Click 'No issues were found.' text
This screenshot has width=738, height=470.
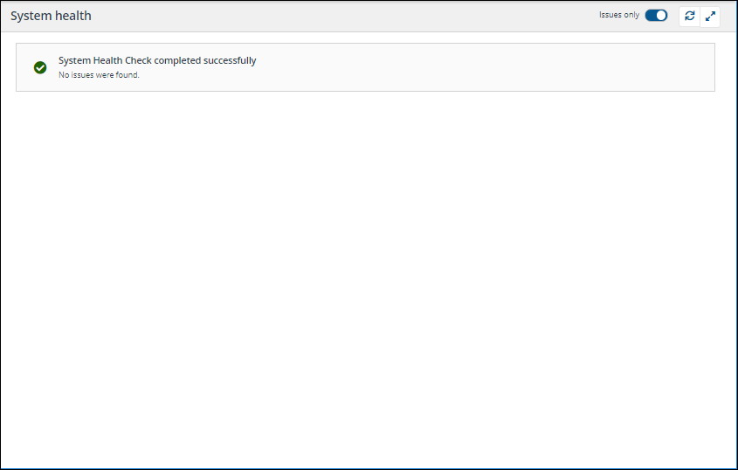pyautogui.click(x=99, y=75)
